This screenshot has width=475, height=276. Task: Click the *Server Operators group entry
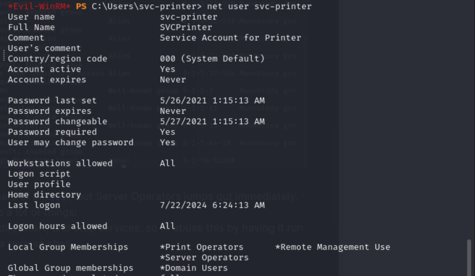(204, 257)
